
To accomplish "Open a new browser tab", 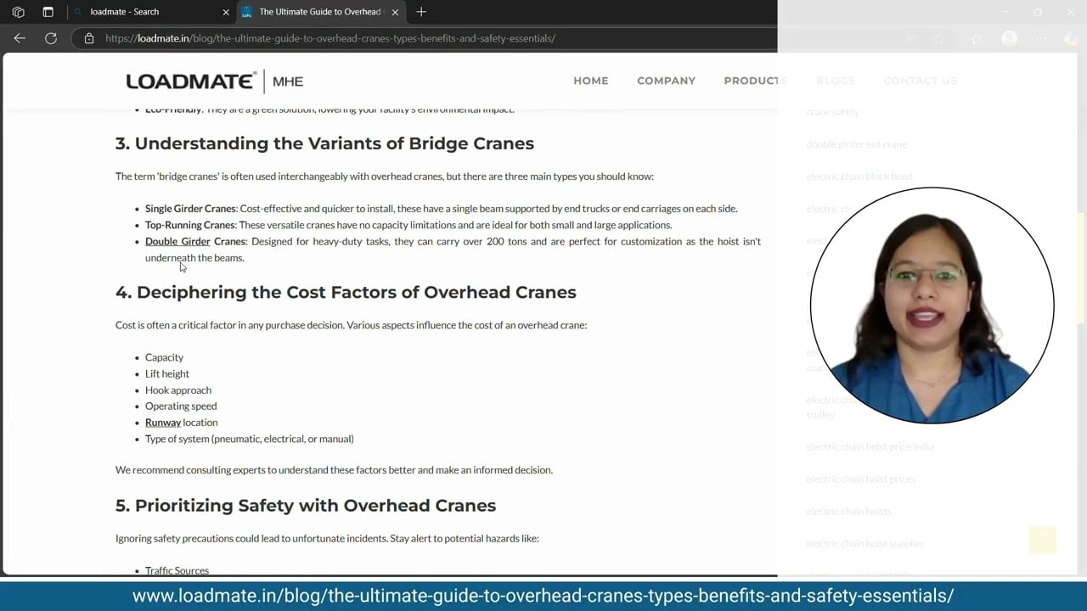I will [421, 12].
